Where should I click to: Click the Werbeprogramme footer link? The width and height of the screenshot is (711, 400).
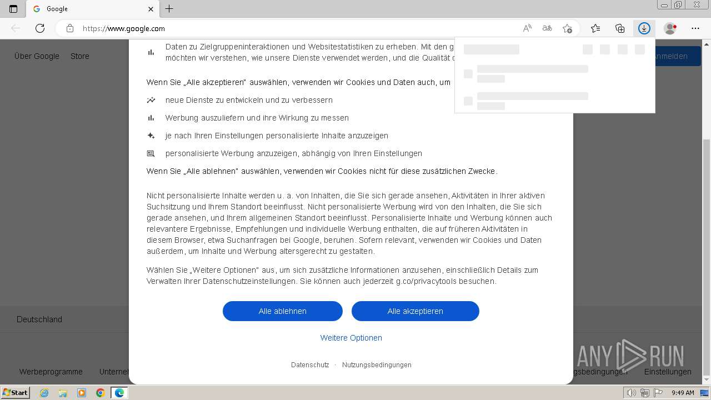point(51,372)
